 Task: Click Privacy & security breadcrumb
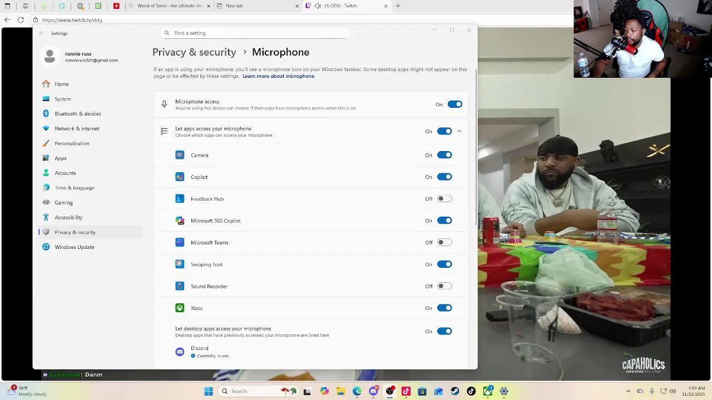click(x=194, y=52)
